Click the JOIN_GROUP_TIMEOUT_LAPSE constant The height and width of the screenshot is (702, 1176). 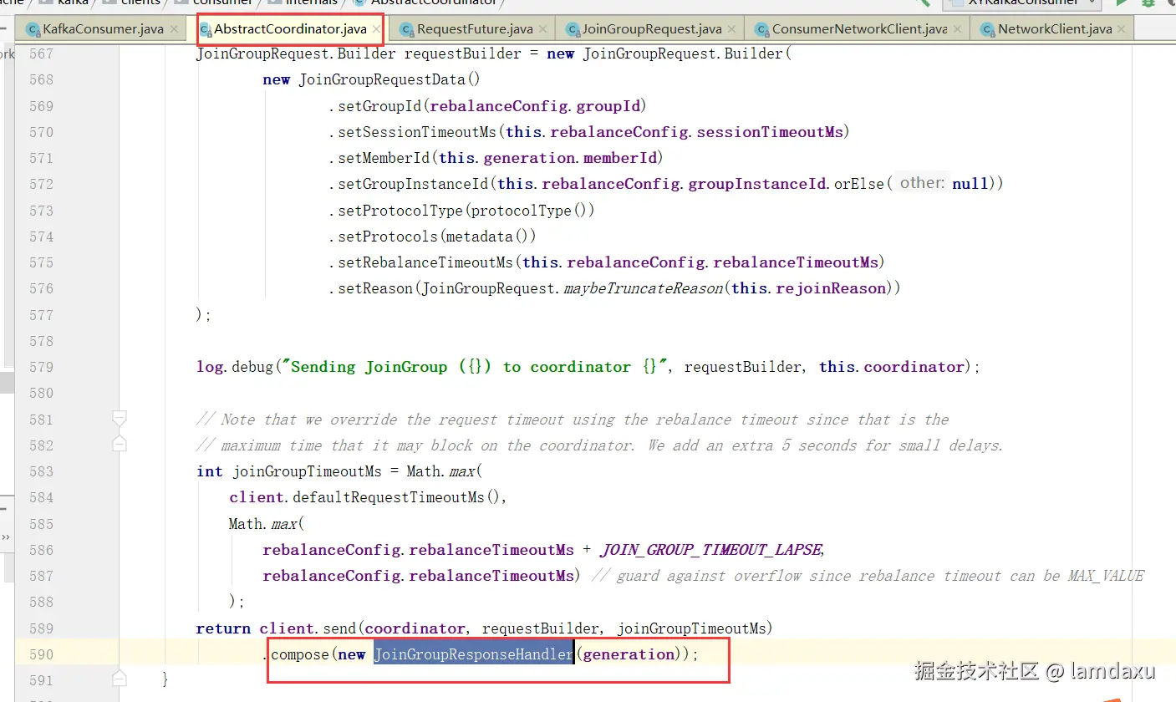click(x=711, y=550)
